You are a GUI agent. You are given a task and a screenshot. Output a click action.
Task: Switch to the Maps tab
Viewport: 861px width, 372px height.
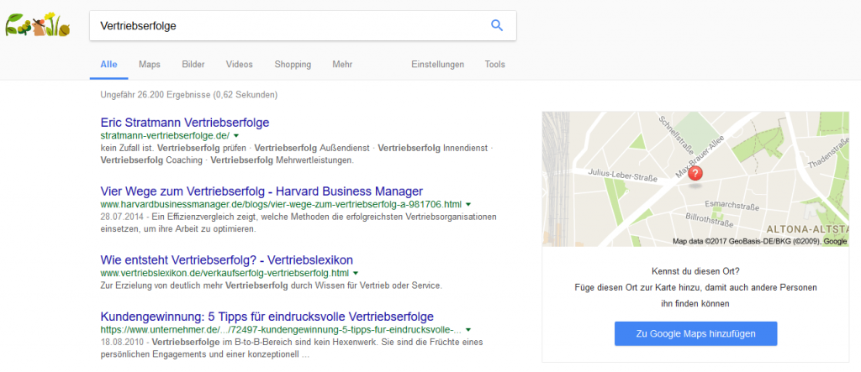(150, 65)
